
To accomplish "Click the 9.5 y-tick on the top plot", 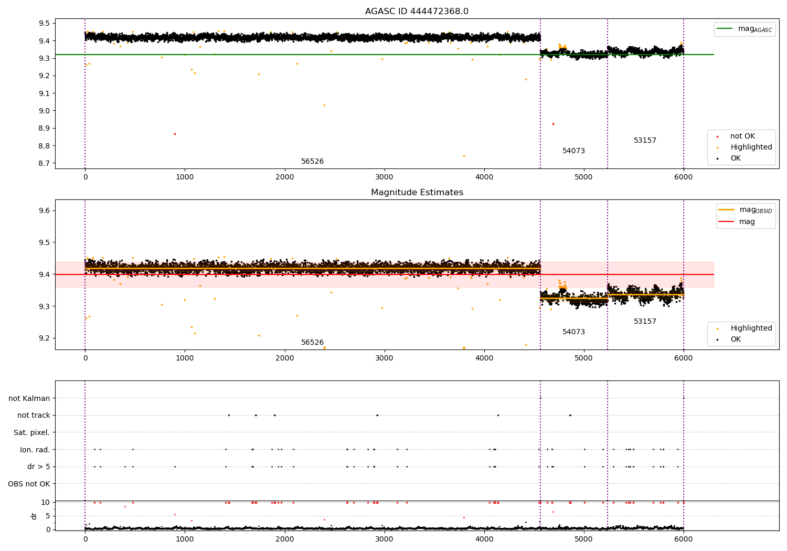I will 44,23.
